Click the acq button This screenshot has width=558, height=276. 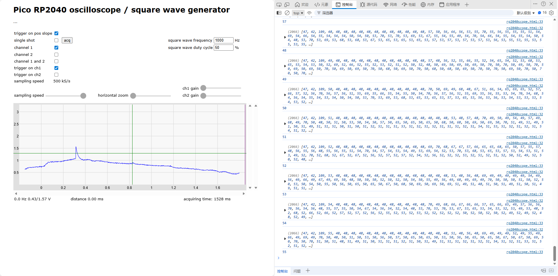point(67,40)
